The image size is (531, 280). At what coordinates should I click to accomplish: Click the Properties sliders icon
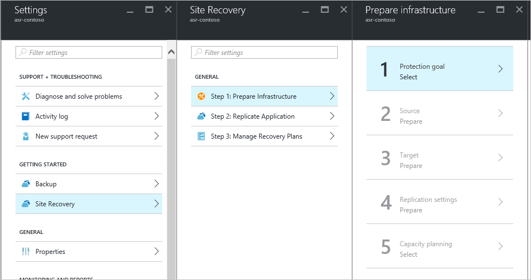[25, 252]
